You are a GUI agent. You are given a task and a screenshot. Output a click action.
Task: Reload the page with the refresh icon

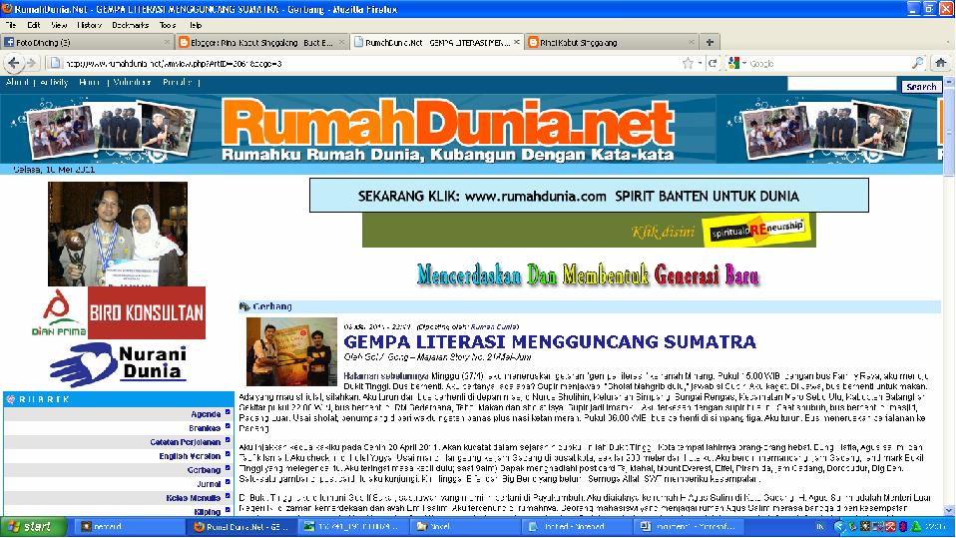(712, 64)
